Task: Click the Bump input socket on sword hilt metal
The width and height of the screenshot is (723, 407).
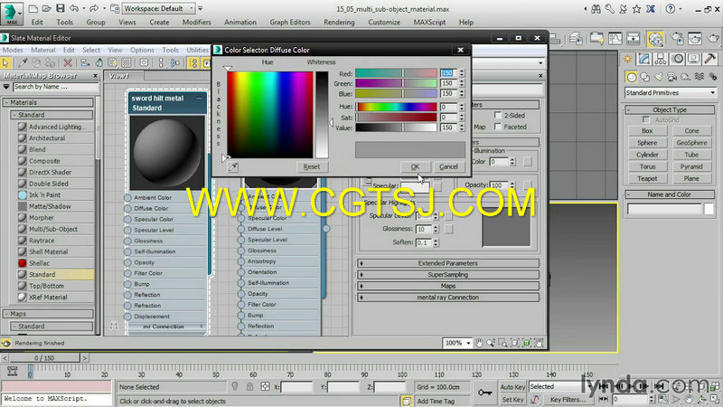Action: [127, 284]
